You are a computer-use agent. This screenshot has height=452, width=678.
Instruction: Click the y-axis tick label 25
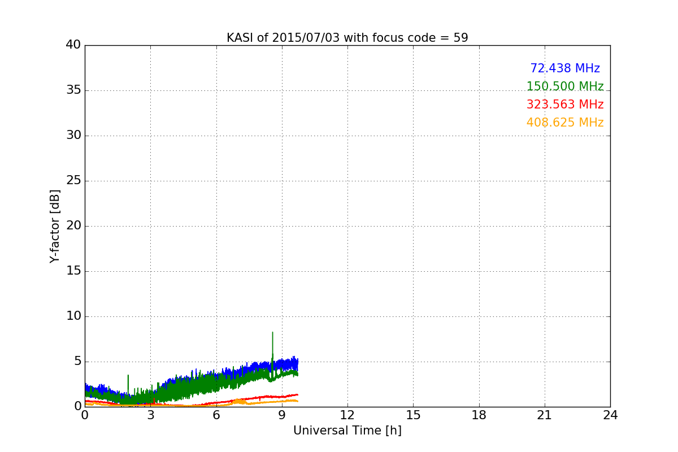click(x=73, y=181)
